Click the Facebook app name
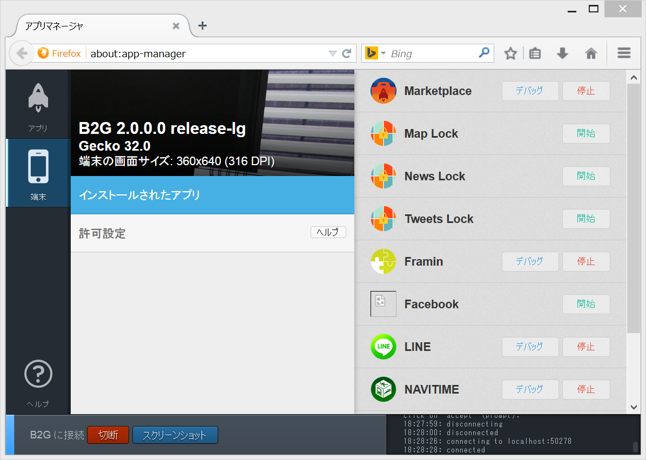Image resolution: width=646 pixels, height=460 pixels. [432, 305]
